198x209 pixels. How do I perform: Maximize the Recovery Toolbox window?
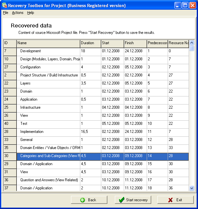tap(185, 5)
